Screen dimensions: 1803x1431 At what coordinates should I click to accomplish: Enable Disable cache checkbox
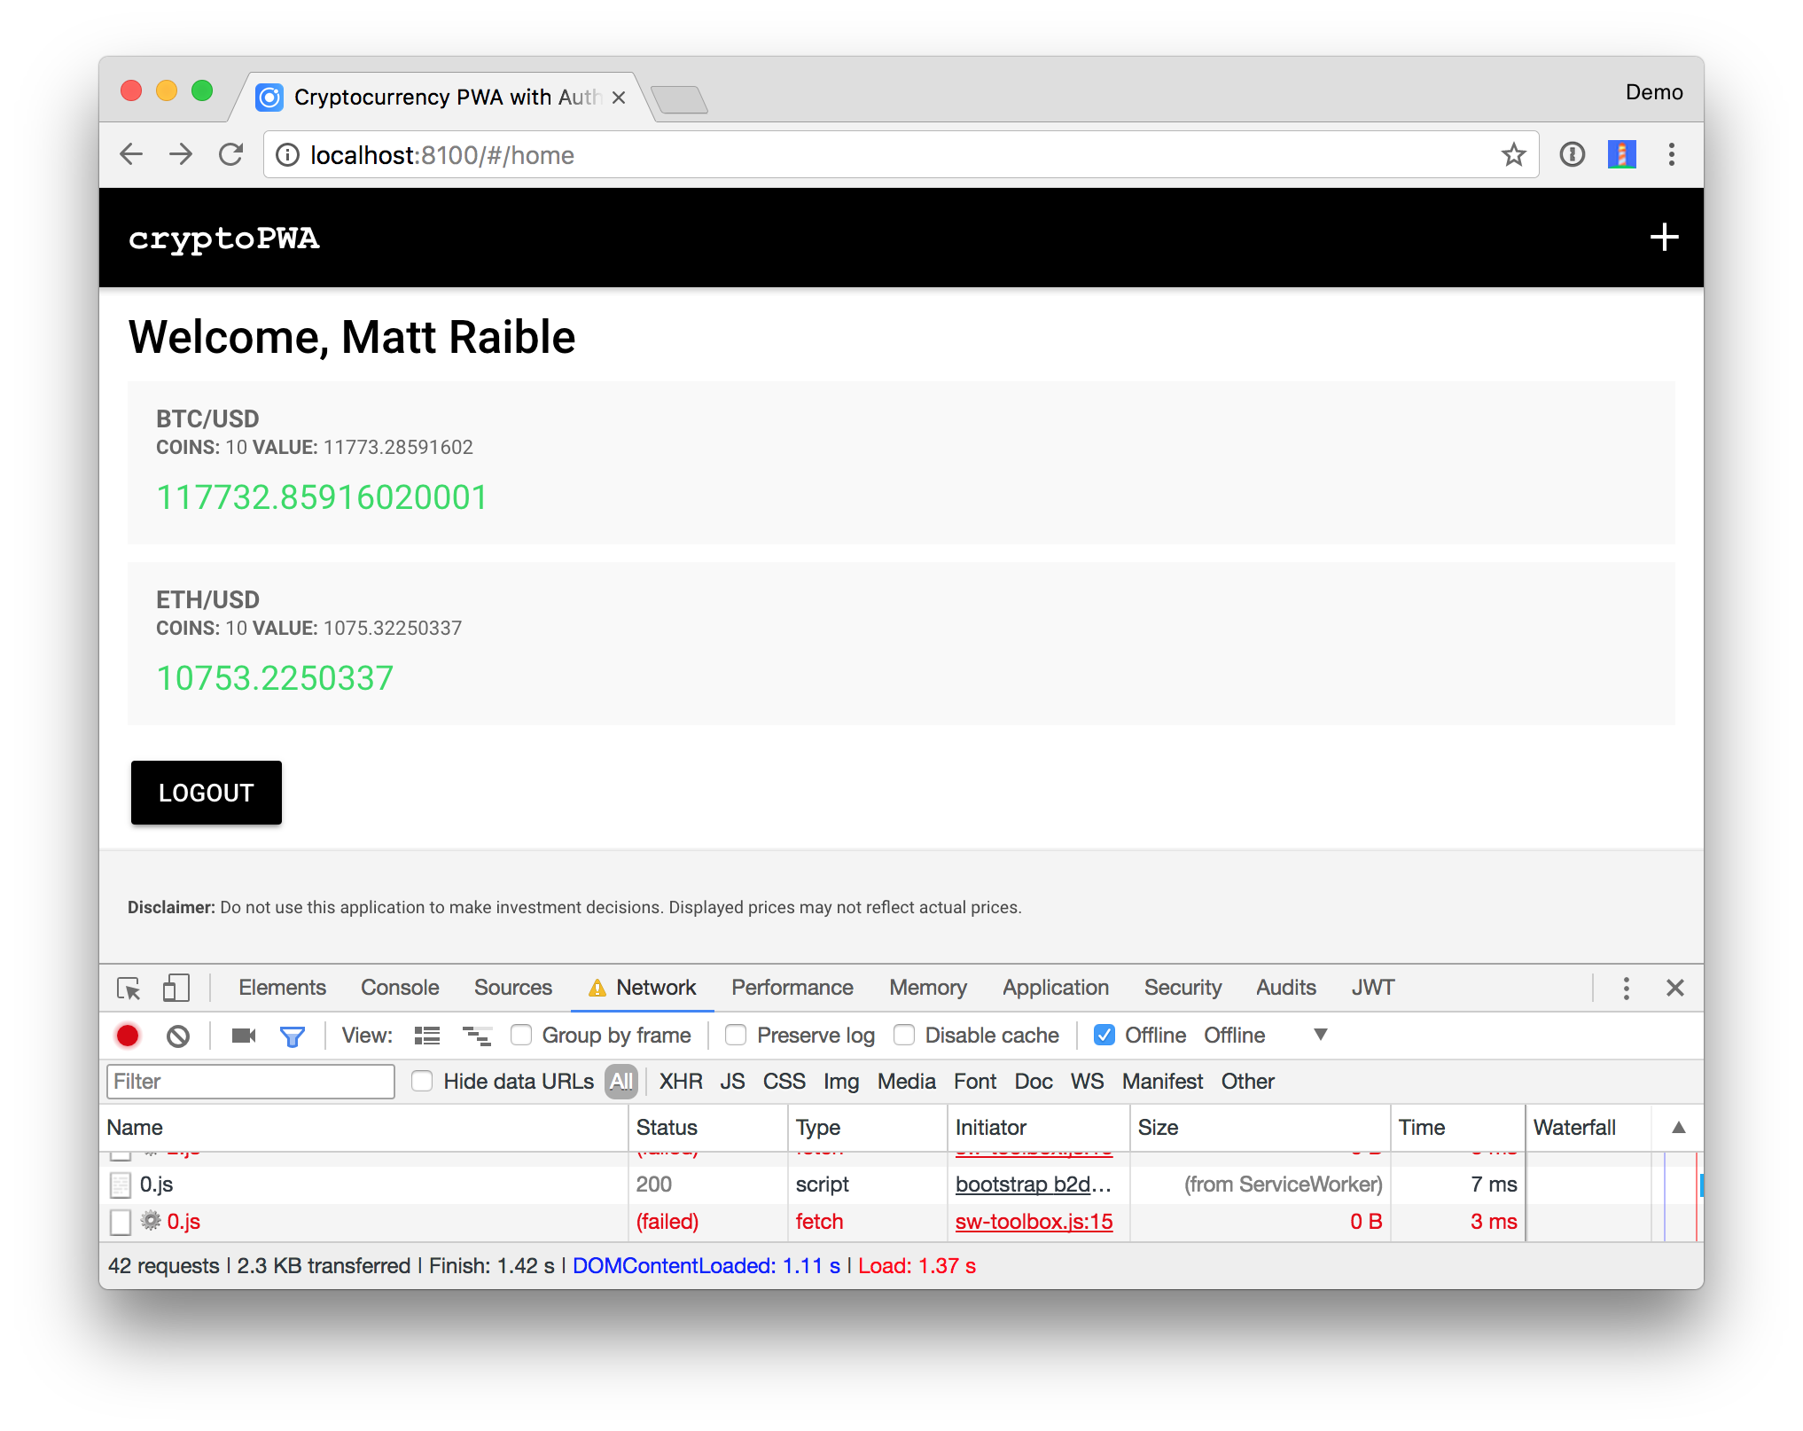pos(904,1036)
